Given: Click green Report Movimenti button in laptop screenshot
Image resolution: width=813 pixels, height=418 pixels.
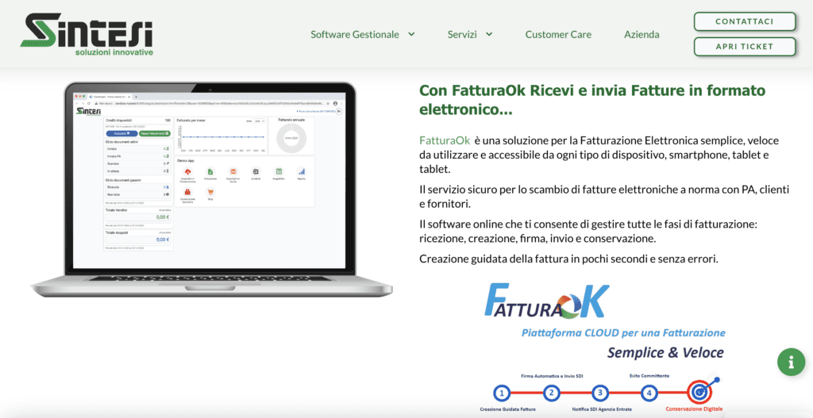Looking at the screenshot, I should [155, 133].
